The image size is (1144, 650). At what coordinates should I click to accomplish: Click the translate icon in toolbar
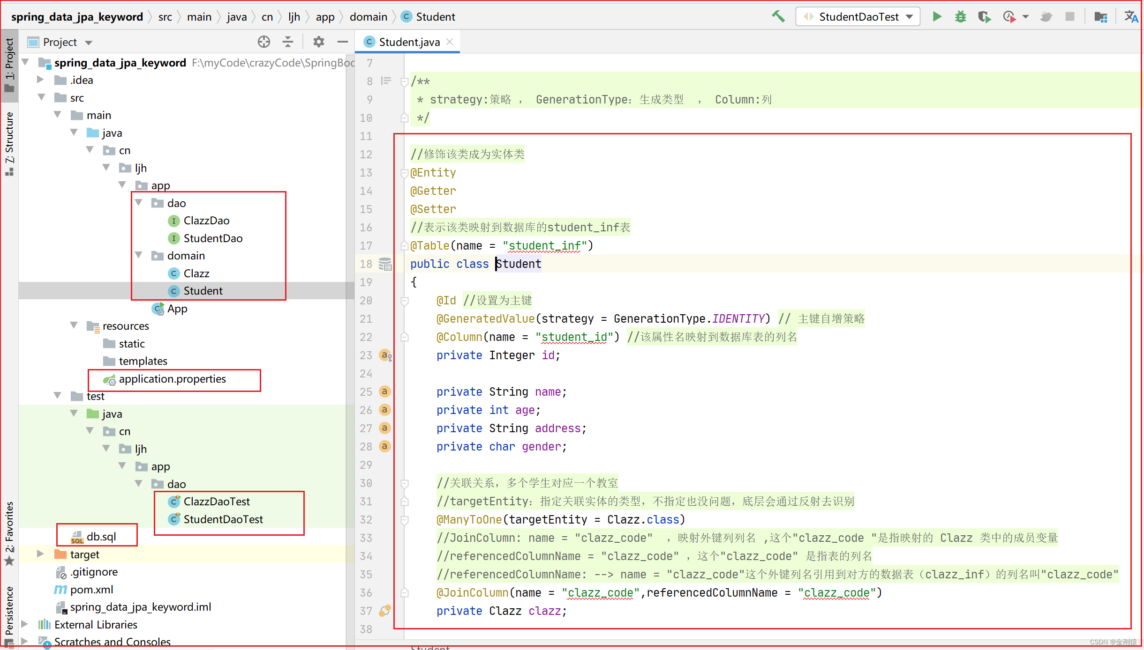tap(1131, 16)
